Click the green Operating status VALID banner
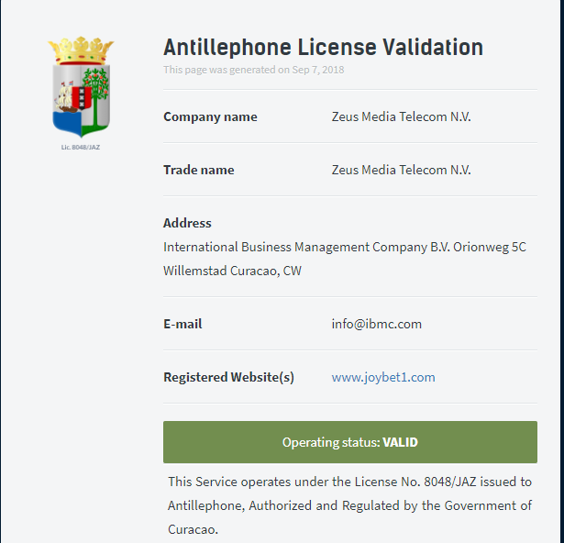Image resolution: width=564 pixels, height=543 pixels. 350,442
